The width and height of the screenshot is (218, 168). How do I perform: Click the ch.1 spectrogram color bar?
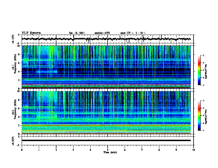pyautogui.click(x=199, y=70)
